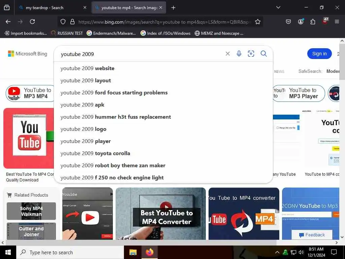
Task: Choose suggestion 'youtube 2009 logo'
Action: point(163,129)
